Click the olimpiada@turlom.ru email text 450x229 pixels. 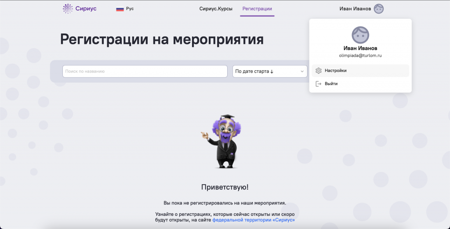[x=360, y=56]
